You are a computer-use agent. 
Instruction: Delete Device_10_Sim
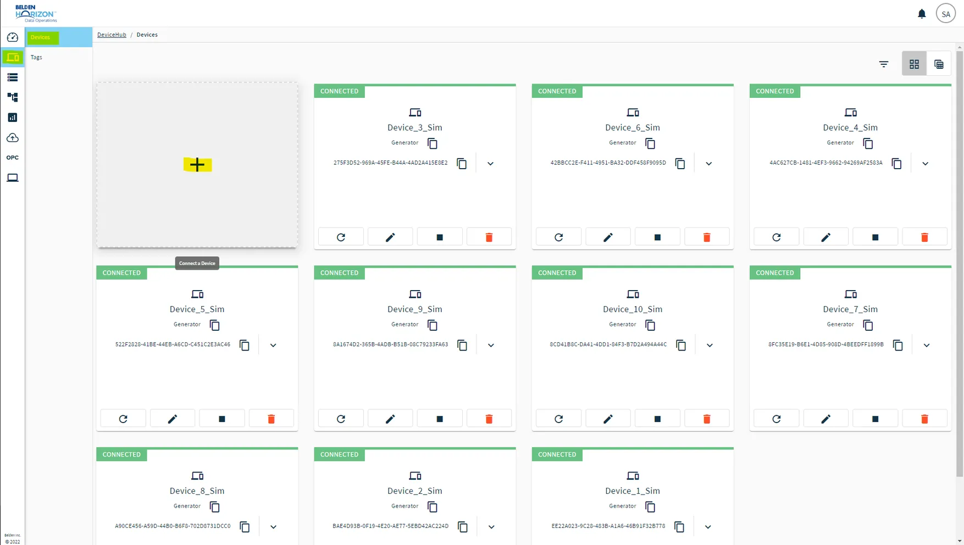(707, 419)
